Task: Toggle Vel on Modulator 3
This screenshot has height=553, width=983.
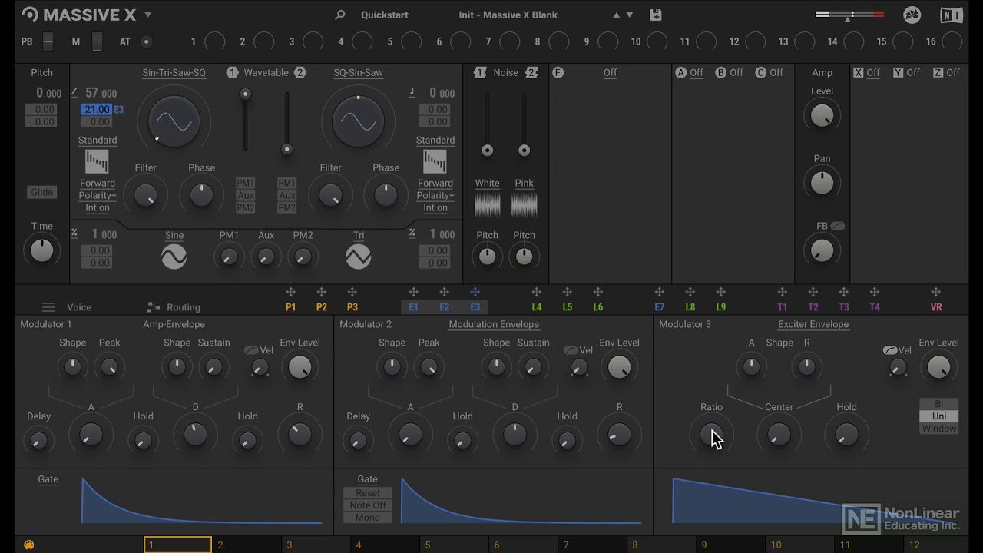Action: click(x=890, y=350)
